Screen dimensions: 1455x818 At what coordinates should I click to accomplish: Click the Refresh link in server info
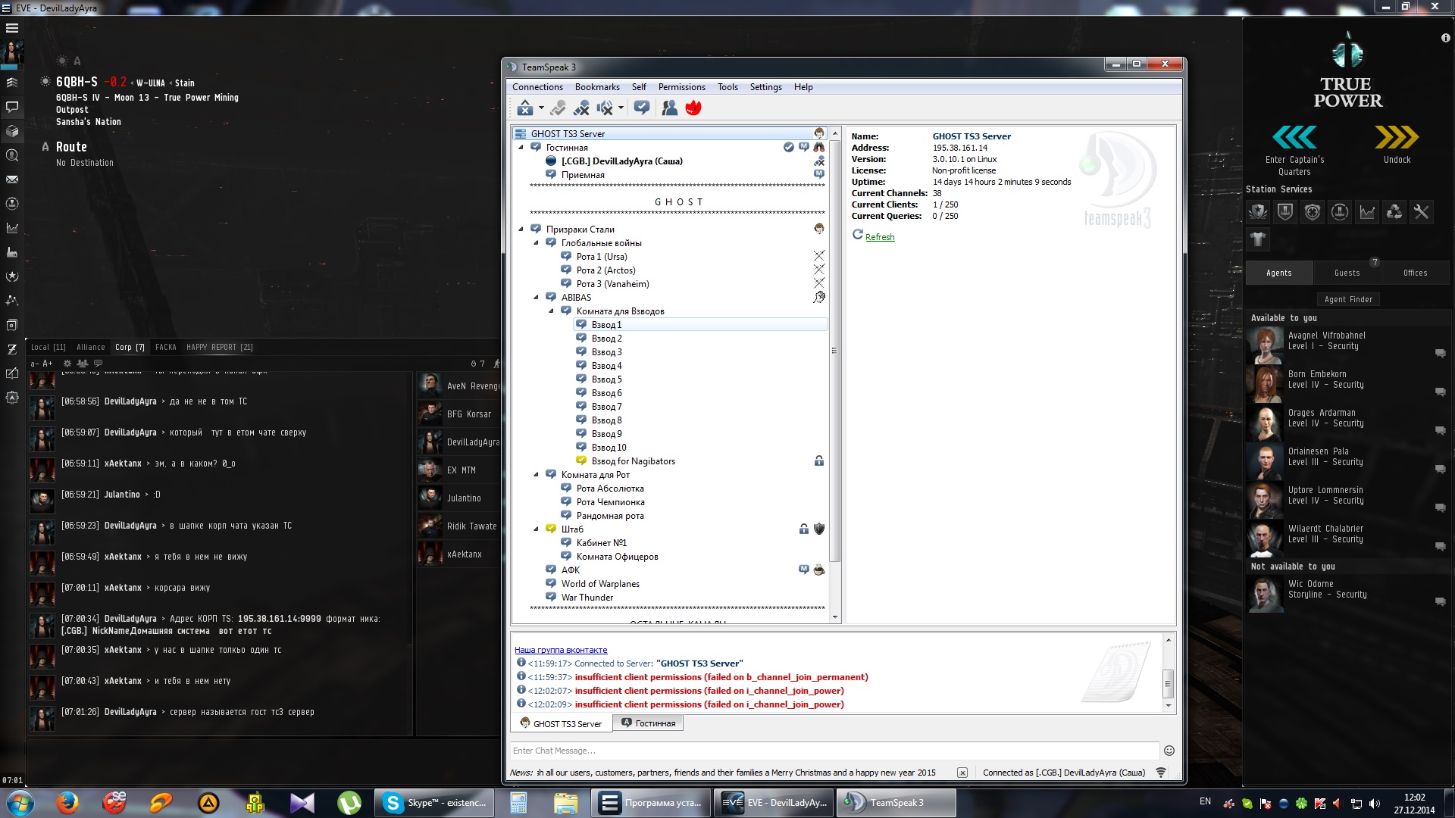879,237
